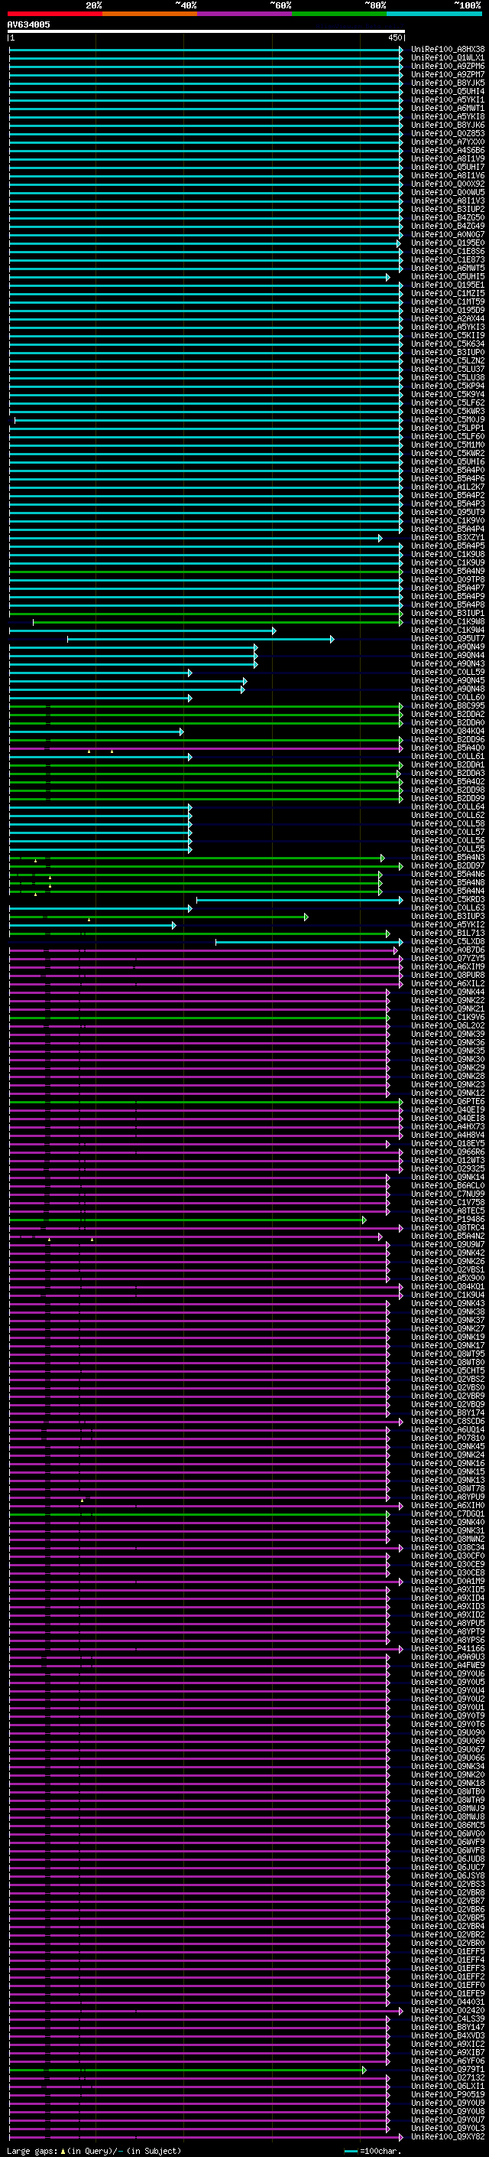Select hit label UniRef100_Q195E0
Viewport: 489px width, 2157px height.
tap(448, 243)
